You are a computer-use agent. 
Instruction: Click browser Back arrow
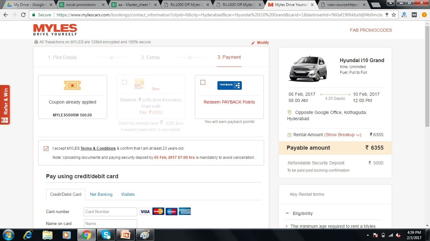click(x=6, y=15)
